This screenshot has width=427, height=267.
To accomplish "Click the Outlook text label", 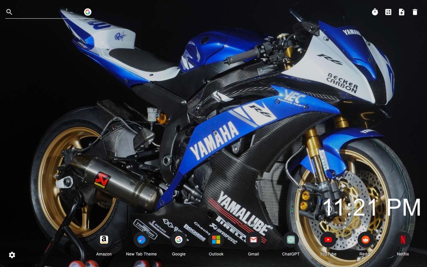I will [216, 254].
